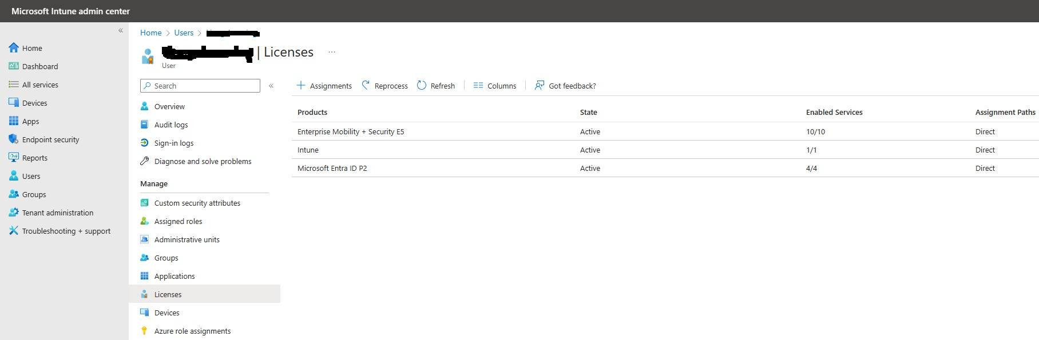This screenshot has width=1039, height=340.
Task: Open the Groups icon in portal sidebar
Action: point(14,194)
